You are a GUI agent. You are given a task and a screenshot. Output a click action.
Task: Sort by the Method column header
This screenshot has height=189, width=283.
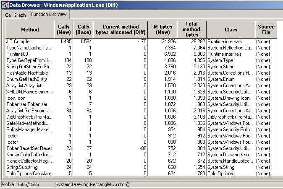(x=30, y=30)
